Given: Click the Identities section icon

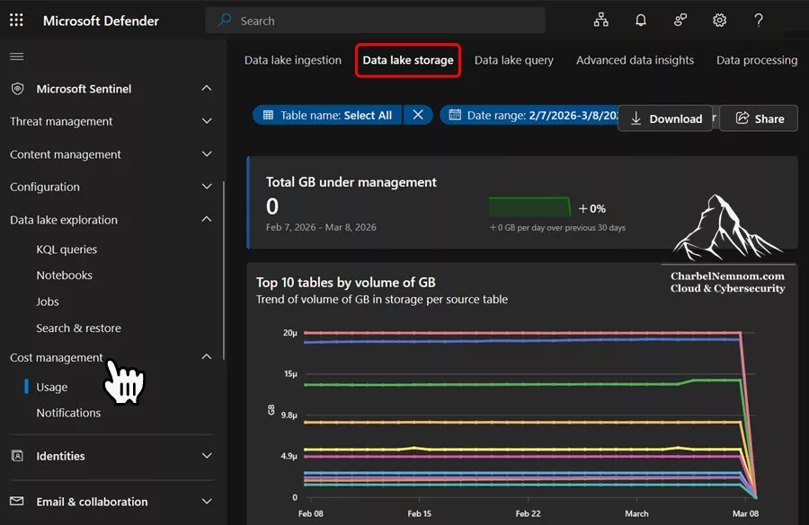Looking at the screenshot, I should [17, 455].
